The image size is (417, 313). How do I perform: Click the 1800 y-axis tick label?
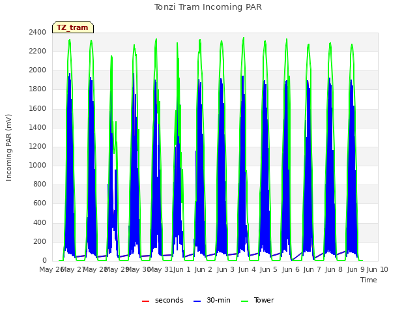[38, 89]
